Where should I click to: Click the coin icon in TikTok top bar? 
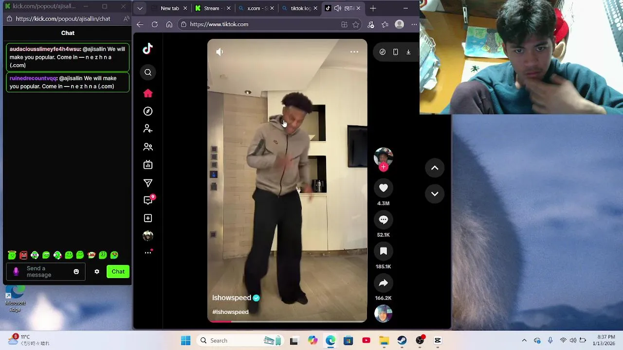383,52
